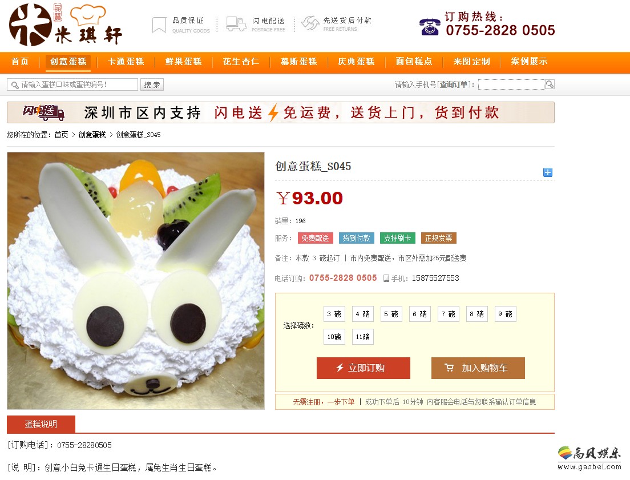The width and height of the screenshot is (630, 480).
Task: Select the 10磅 size option
Action: click(x=334, y=337)
